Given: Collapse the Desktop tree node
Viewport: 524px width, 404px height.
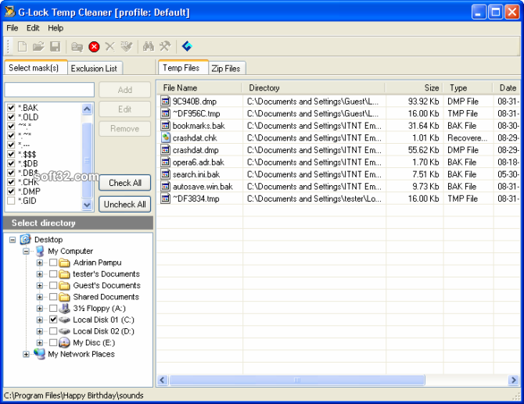Looking at the screenshot, I should [13, 240].
